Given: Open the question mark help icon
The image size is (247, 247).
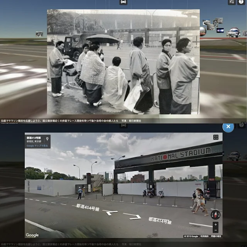Looking at the screenshot, I should [241, 2].
